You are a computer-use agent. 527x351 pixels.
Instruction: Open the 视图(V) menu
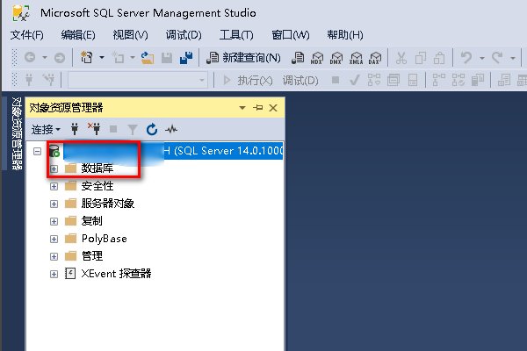tap(130, 34)
